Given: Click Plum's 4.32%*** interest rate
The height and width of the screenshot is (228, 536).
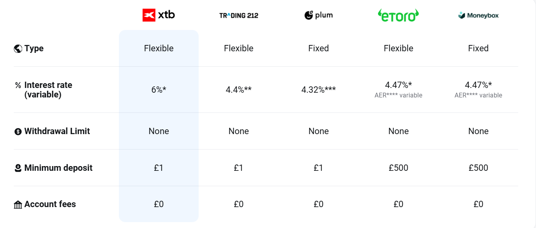Looking at the screenshot, I should [x=318, y=90].
